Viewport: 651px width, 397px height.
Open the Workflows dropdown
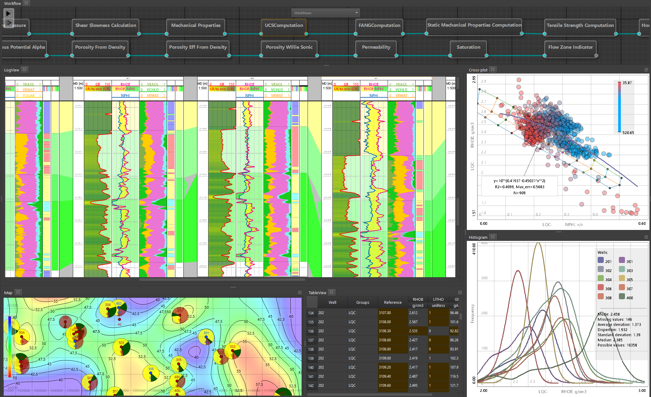[x=325, y=13]
